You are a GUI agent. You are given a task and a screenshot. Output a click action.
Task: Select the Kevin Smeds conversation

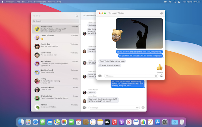tap(55, 54)
